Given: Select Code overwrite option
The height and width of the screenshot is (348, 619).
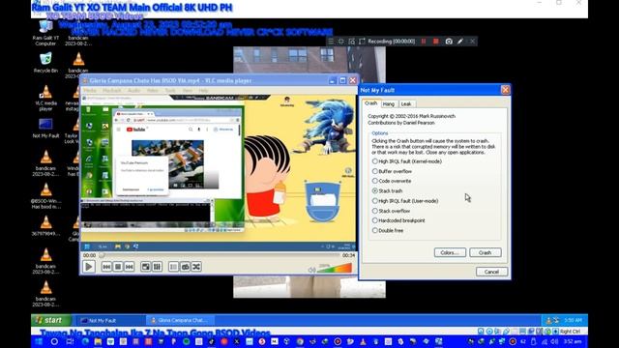Looking at the screenshot, I should coord(392,181).
